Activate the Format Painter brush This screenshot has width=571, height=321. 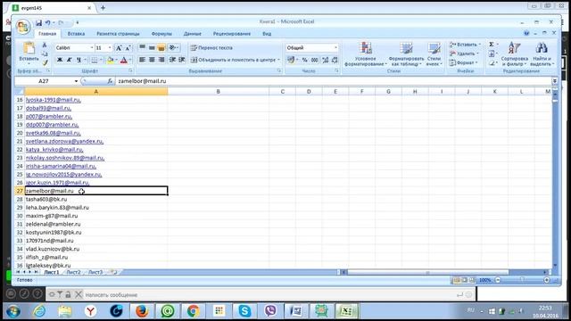(45, 62)
